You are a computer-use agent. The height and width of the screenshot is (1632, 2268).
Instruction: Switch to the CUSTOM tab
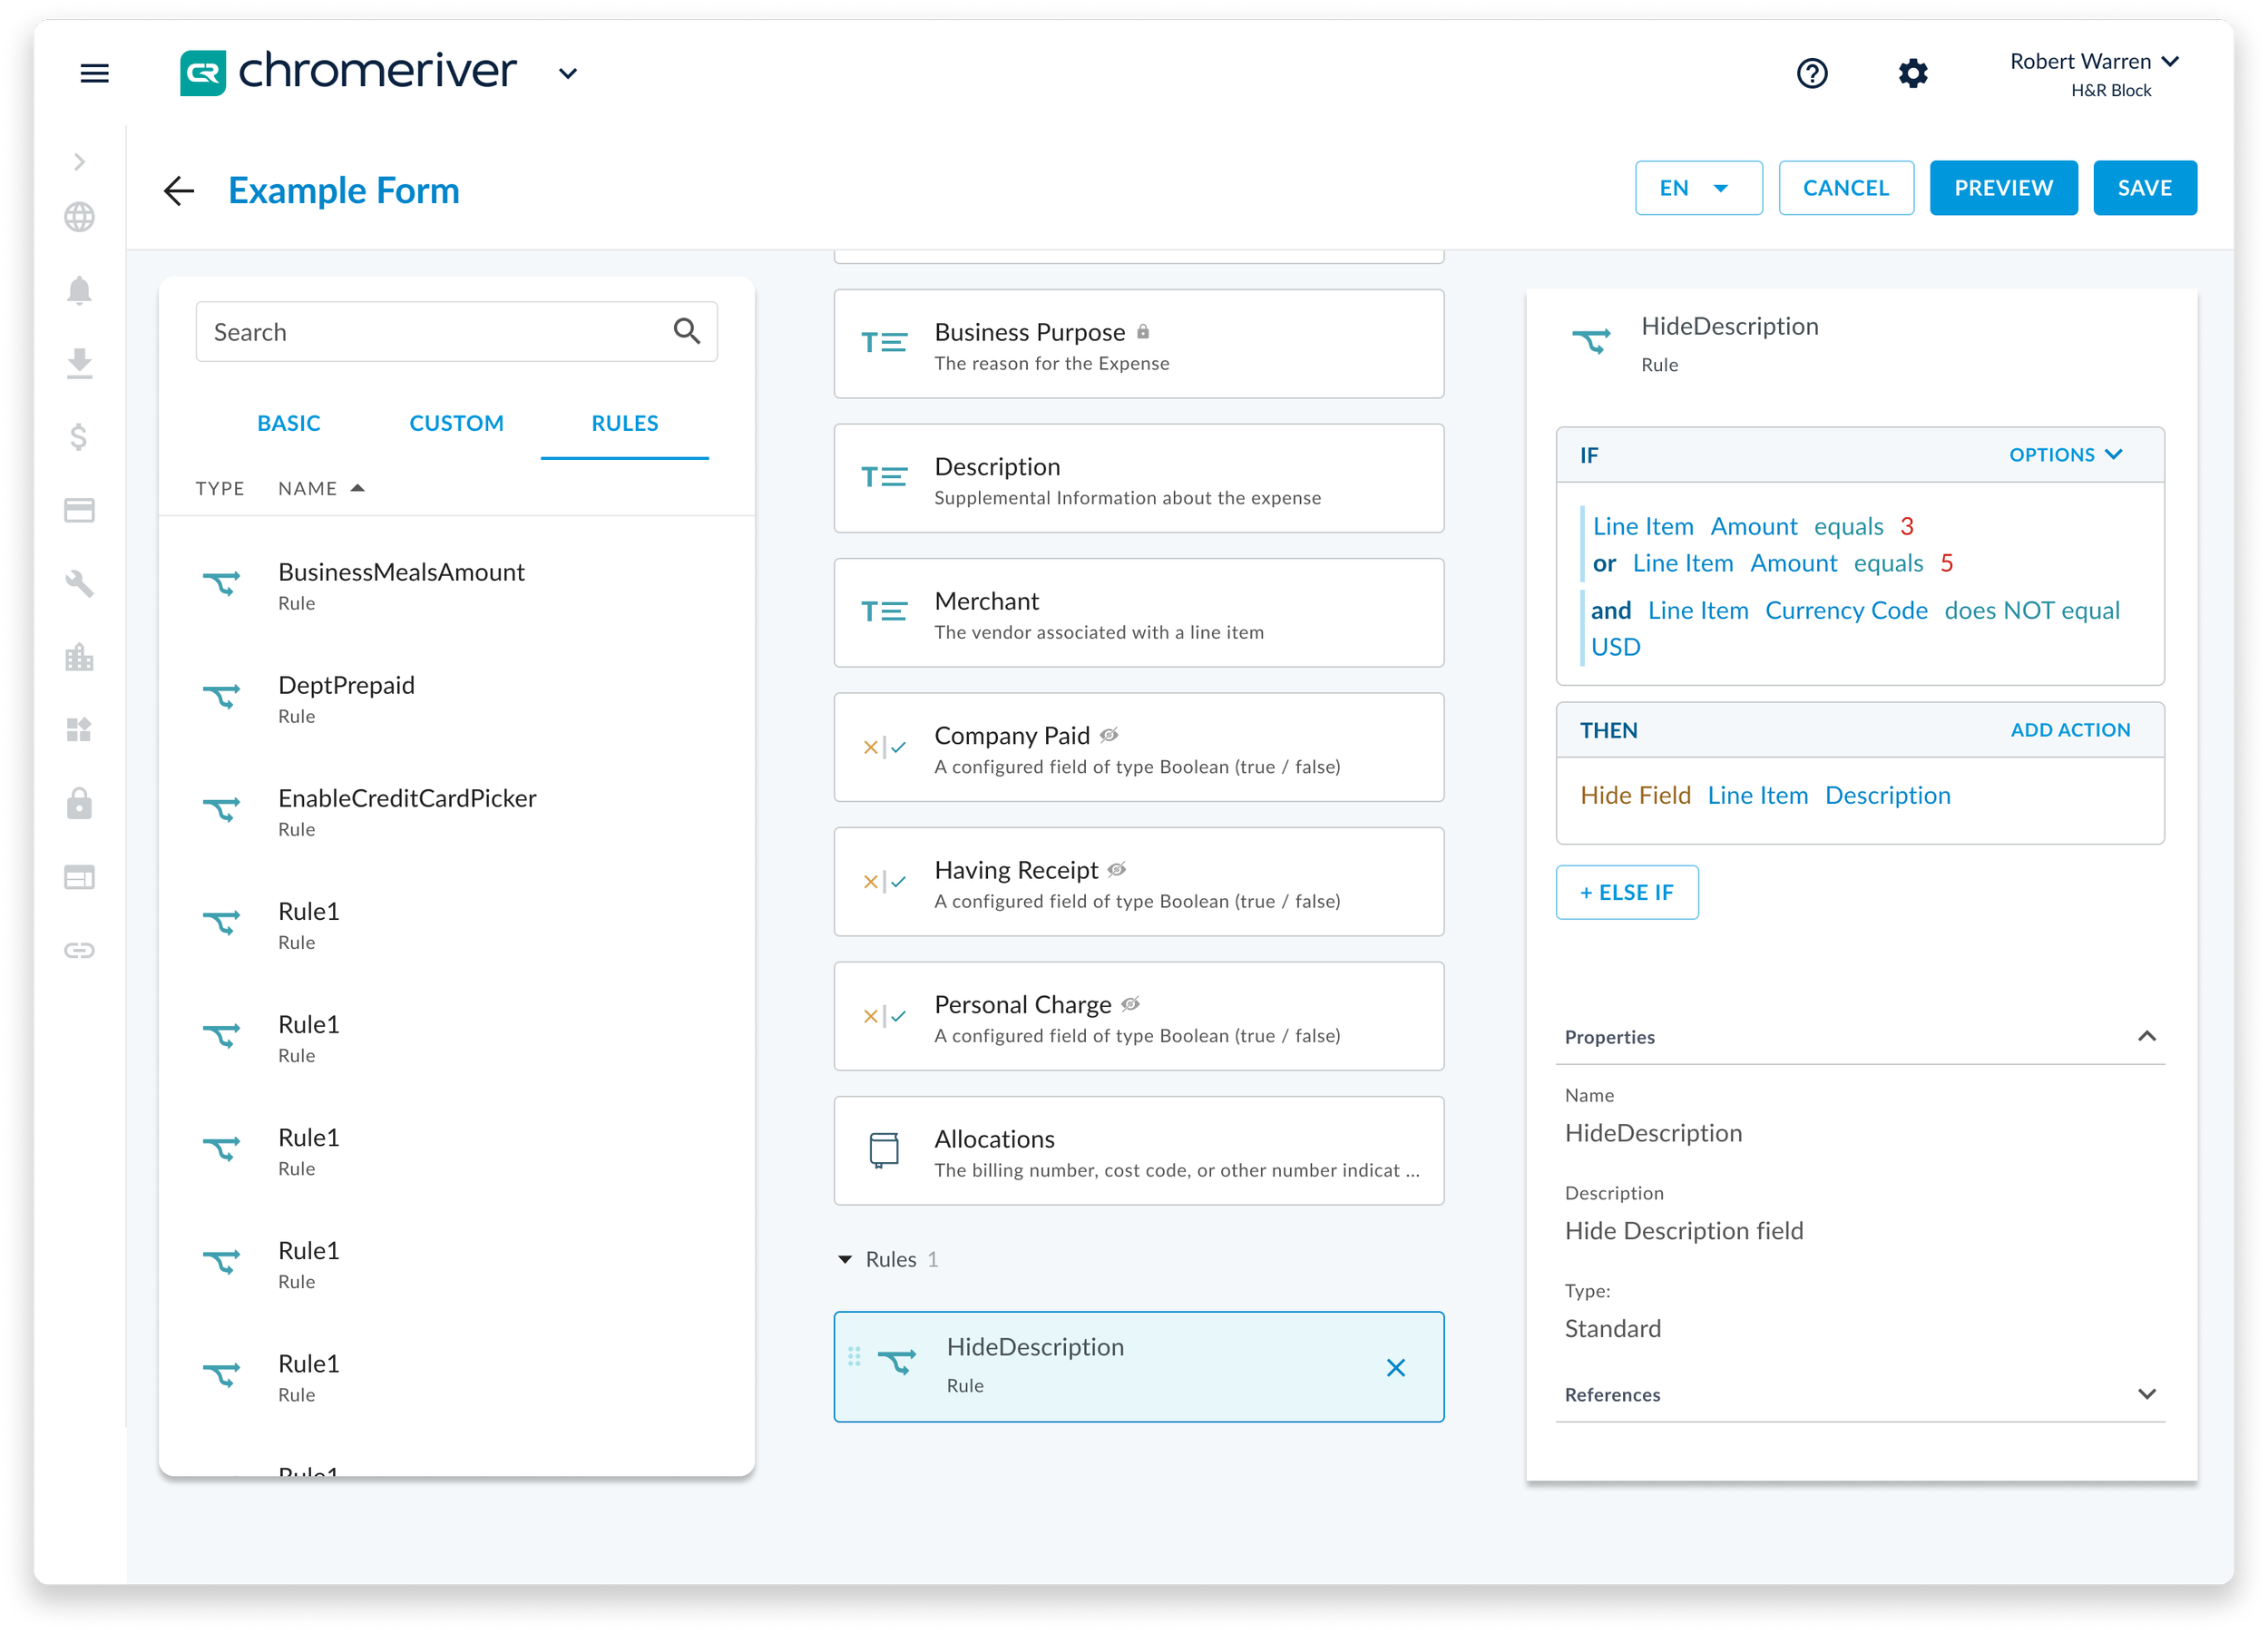pyautogui.click(x=456, y=423)
